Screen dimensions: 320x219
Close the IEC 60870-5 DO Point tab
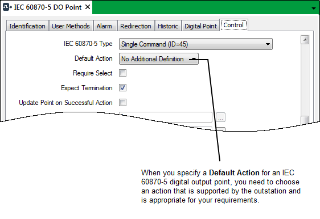pyautogui.click(x=88, y=7)
